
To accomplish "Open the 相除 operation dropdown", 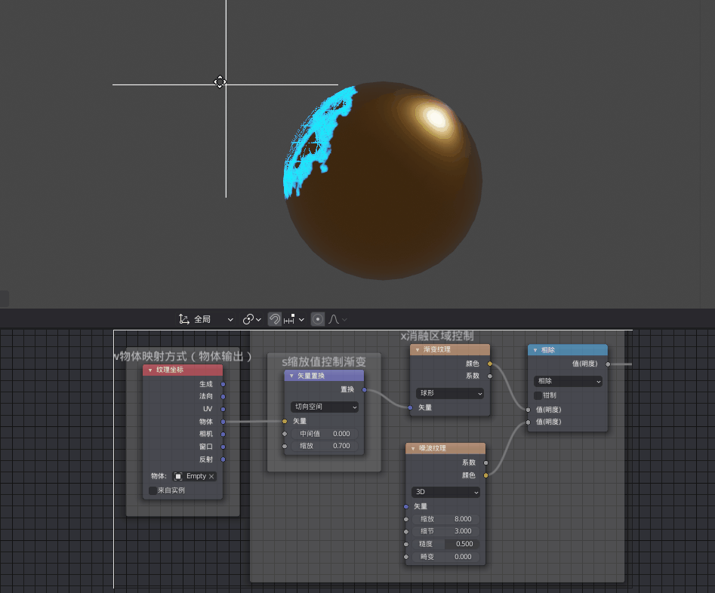I will [x=568, y=381].
